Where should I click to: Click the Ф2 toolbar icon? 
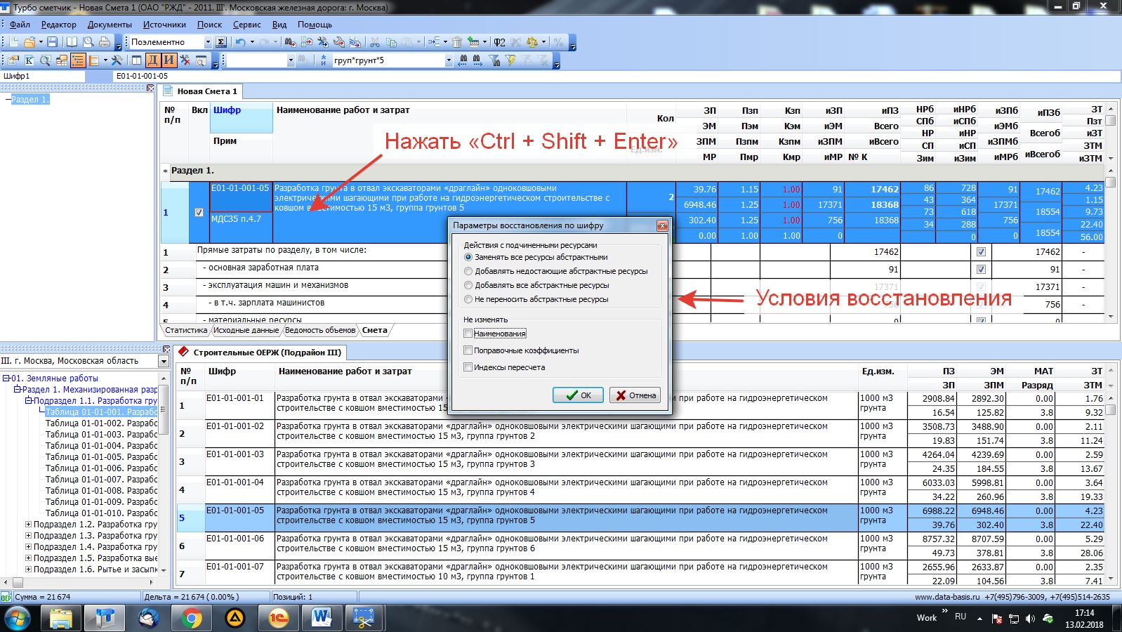pyautogui.click(x=499, y=42)
